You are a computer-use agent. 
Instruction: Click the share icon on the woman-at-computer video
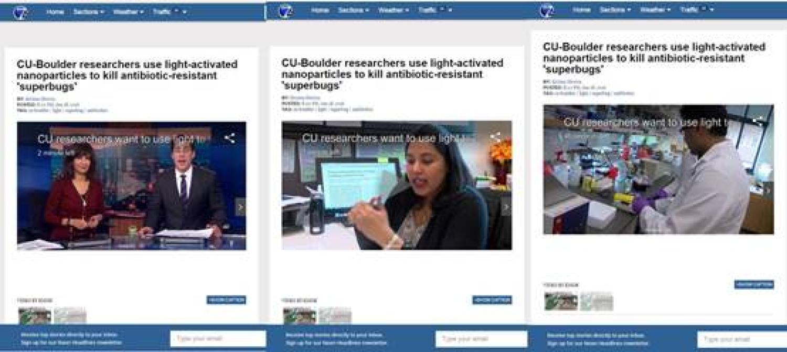(495, 138)
